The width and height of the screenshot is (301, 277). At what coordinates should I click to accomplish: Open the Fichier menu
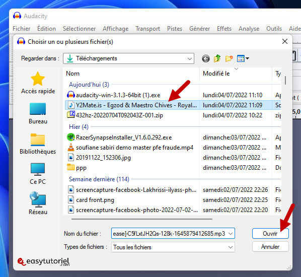(21, 29)
